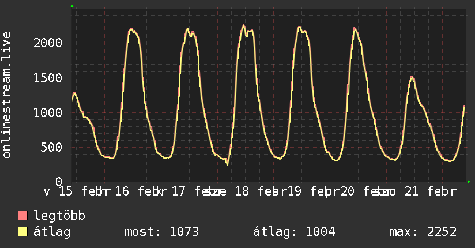Viewport: 475px width, 248px height.
Task: Click the lowest dip before 18 febr peak
Action: [227, 164]
